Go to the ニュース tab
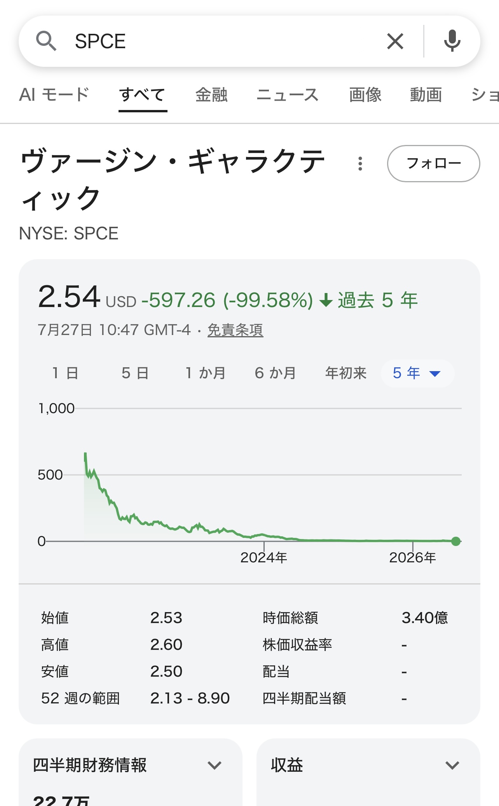Viewport: 499px width, 806px height. click(288, 95)
